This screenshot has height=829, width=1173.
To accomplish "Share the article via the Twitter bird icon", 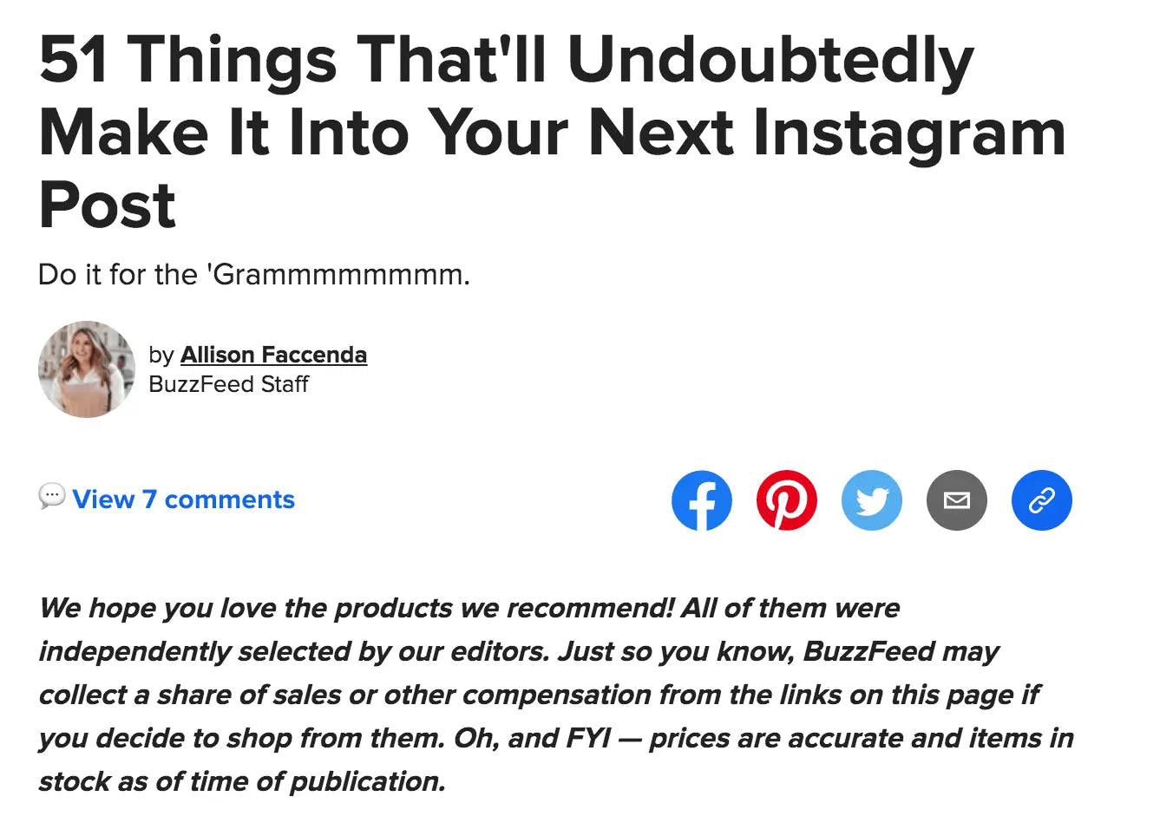I will [x=872, y=500].
